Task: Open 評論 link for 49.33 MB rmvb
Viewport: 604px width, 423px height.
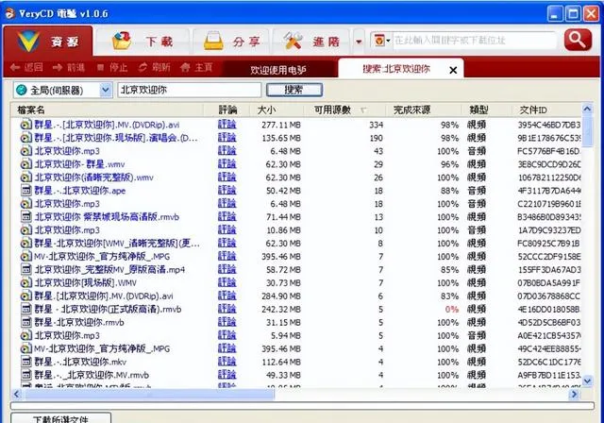Action: point(226,375)
